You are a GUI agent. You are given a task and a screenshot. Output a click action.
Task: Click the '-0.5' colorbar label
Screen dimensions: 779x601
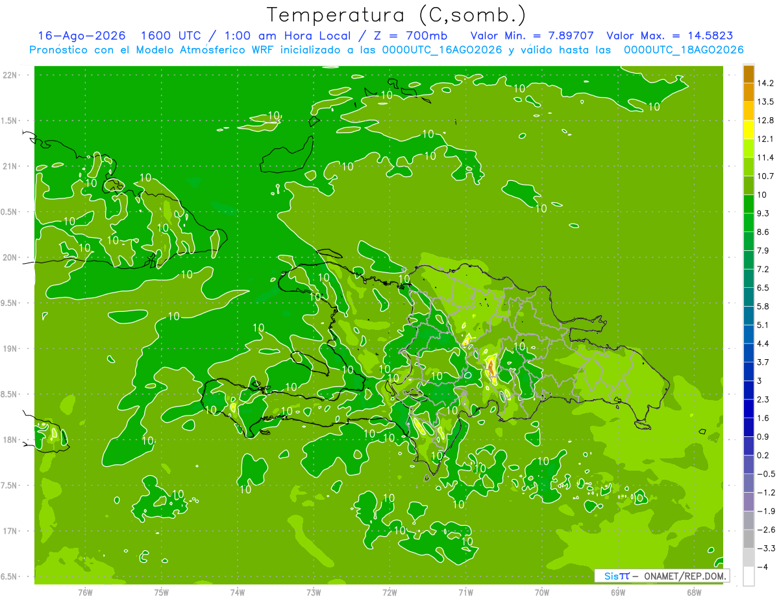pyautogui.click(x=765, y=474)
